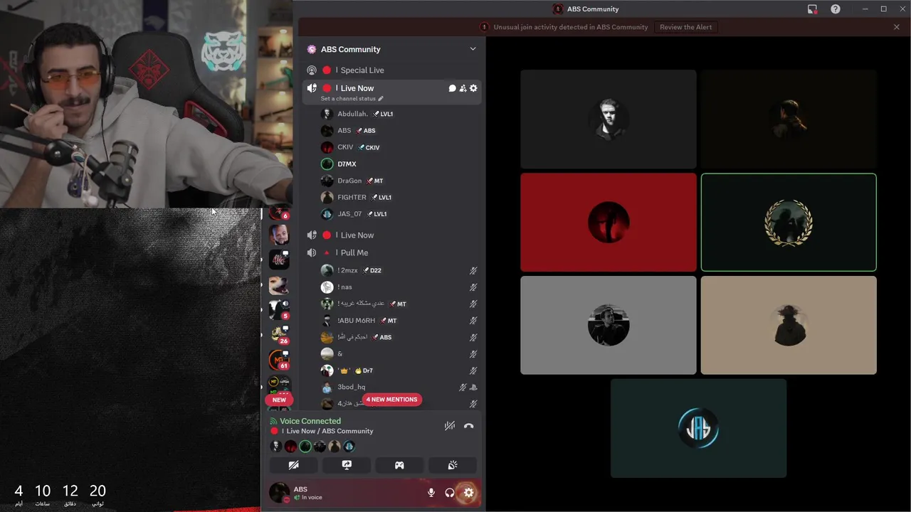Start an activity with the game controller button
Image resolution: width=911 pixels, height=512 pixels.
pos(399,465)
